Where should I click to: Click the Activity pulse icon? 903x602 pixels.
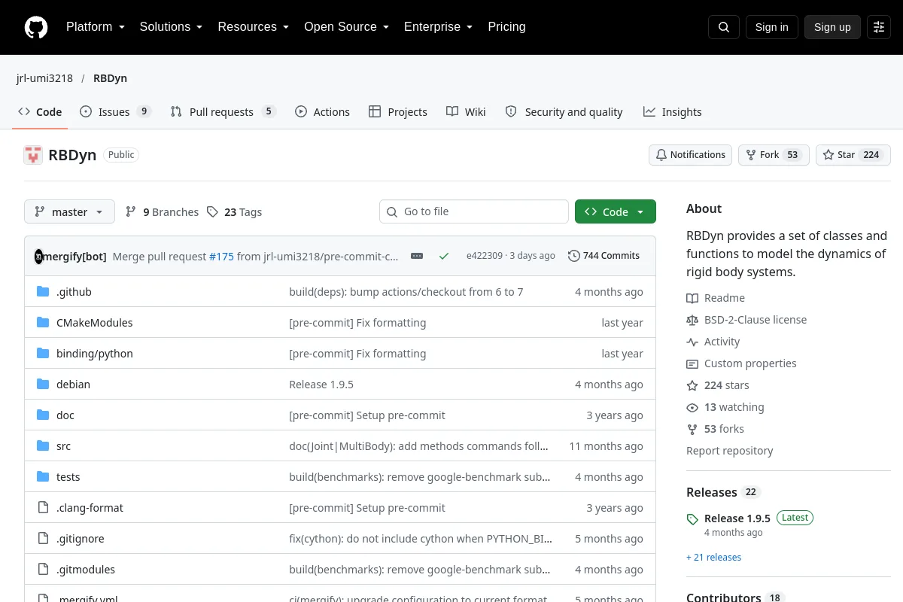692,342
